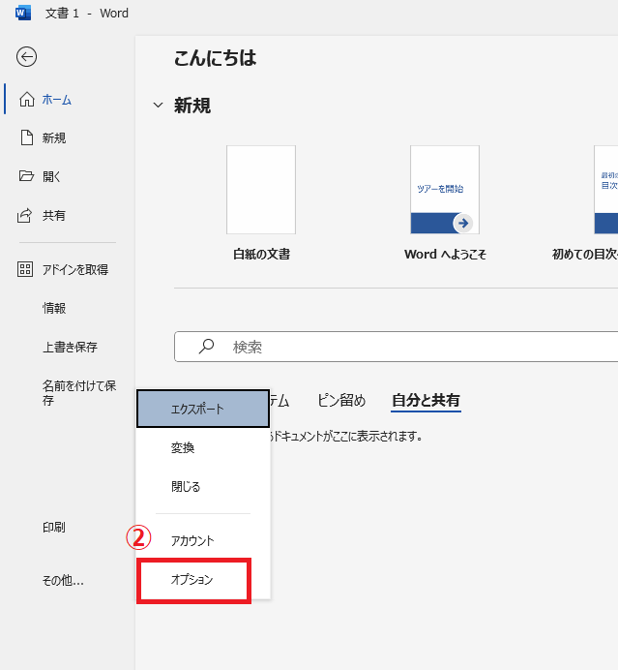Click the add-ins grid icon
Screen dimensions: 618x670
coord(25,269)
